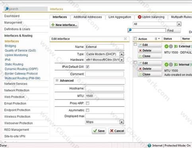Click the green plus New interface icon
This screenshot has height=148, width=192.
pyautogui.click(x=53, y=25)
